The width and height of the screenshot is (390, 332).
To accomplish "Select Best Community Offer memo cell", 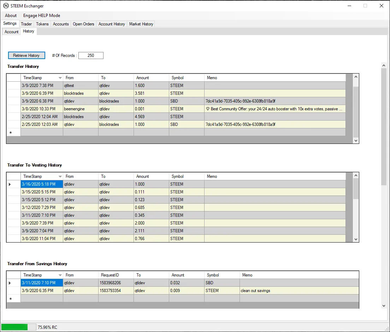I will point(275,109).
